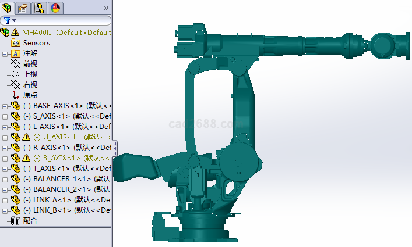This screenshot has width=412, height=247.
Task: Click the 原点 origin icon
Action: (16, 95)
